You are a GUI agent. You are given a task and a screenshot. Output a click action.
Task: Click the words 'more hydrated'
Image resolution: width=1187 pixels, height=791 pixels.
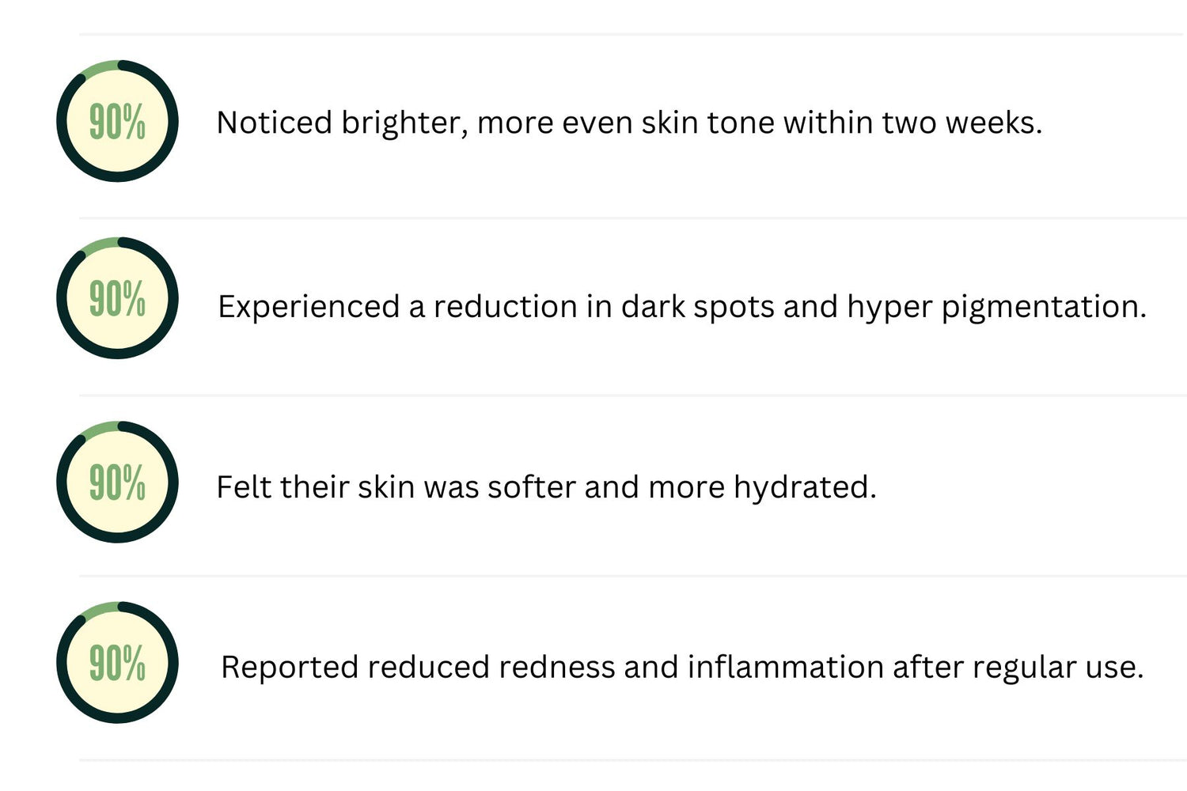coord(762,487)
